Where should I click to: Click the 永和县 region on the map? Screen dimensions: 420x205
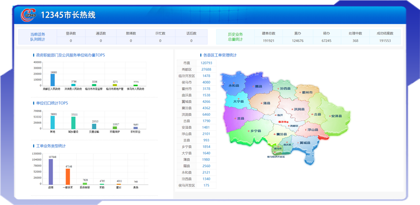[234, 86]
